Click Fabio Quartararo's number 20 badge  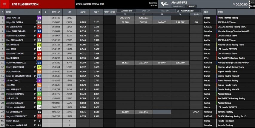tap(39, 31)
